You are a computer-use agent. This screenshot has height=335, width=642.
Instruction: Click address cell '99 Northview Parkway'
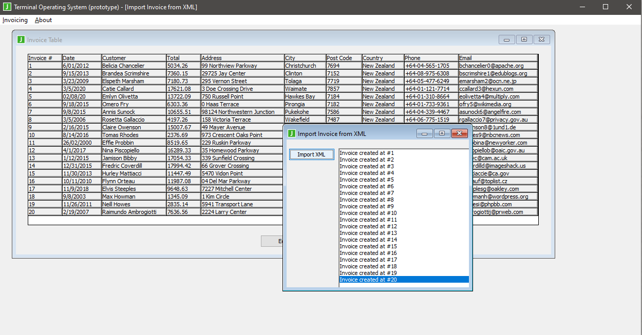coord(242,66)
